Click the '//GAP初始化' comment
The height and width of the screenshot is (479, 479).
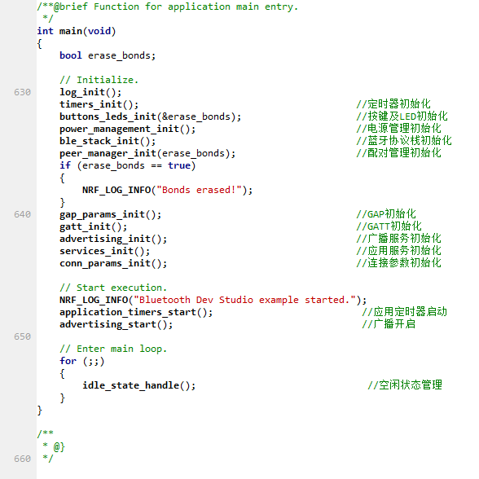(x=386, y=213)
